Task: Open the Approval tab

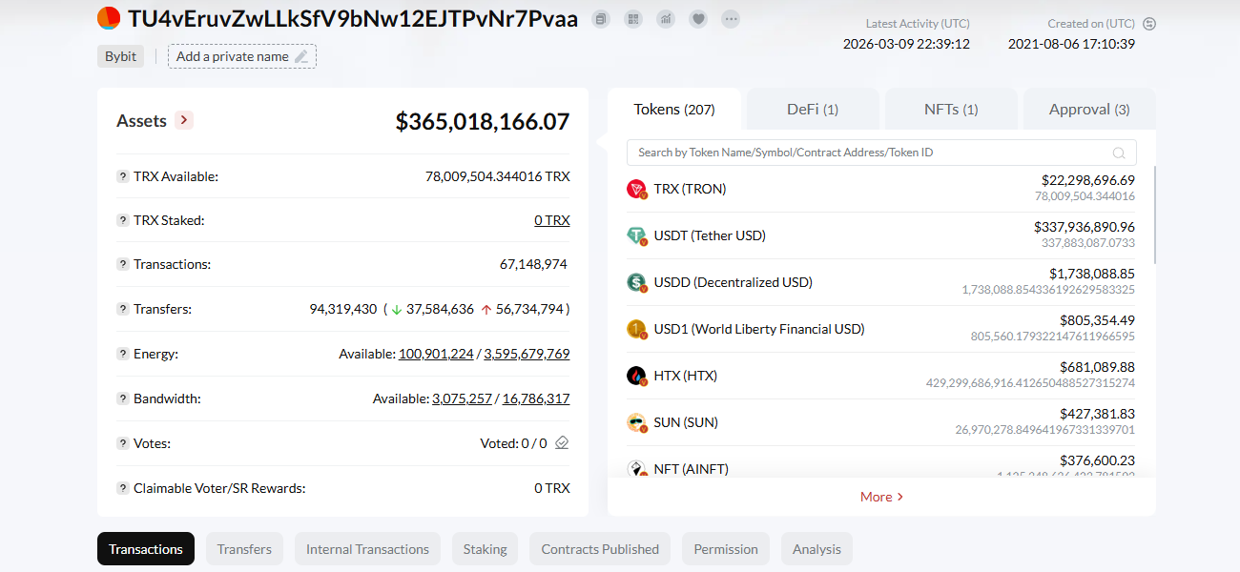Action: click(x=1088, y=110)
